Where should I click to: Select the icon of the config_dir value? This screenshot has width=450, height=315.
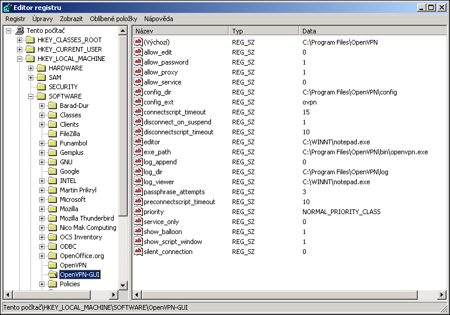pyautogui.click(x=138, y=92)
